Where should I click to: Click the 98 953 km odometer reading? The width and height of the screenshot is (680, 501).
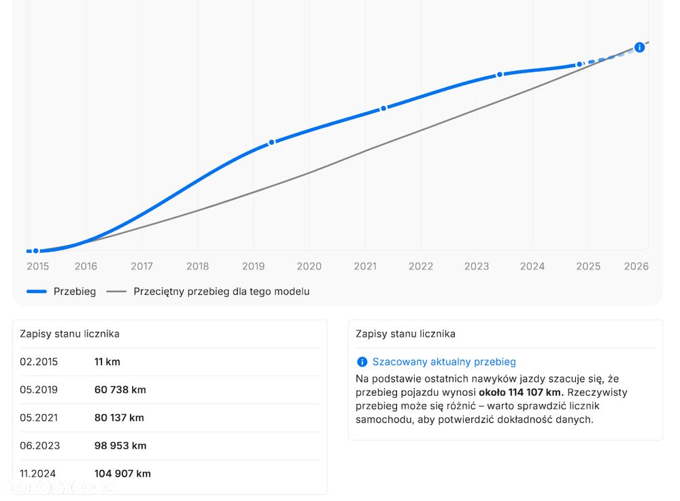coord(120,446)
